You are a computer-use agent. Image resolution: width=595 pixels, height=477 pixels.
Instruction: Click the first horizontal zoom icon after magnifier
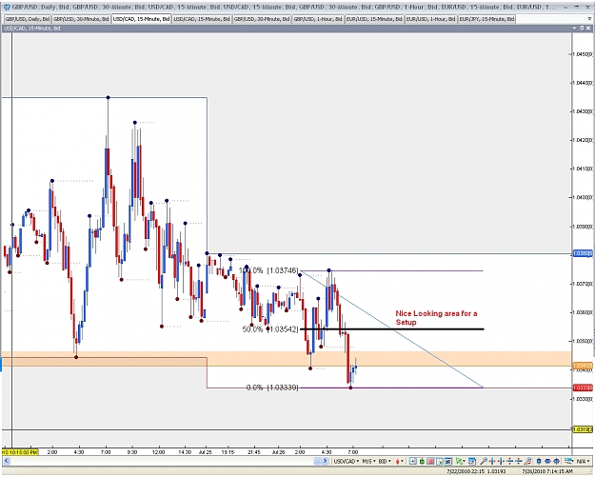[x=492, y=461]
